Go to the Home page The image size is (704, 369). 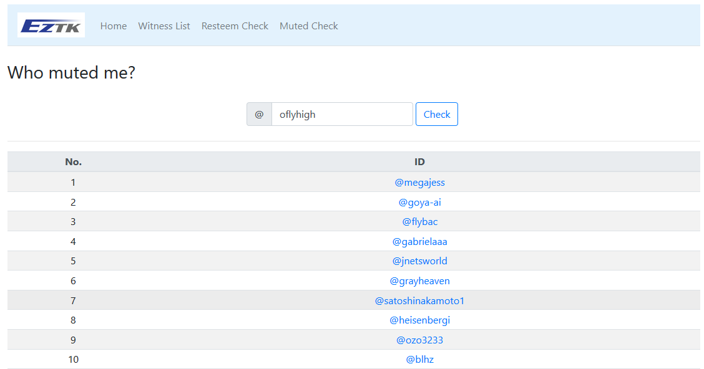[x=114, y=26]
